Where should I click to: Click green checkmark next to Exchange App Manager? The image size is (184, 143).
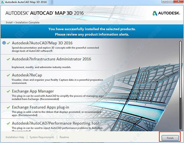click(x=8, y=91)
